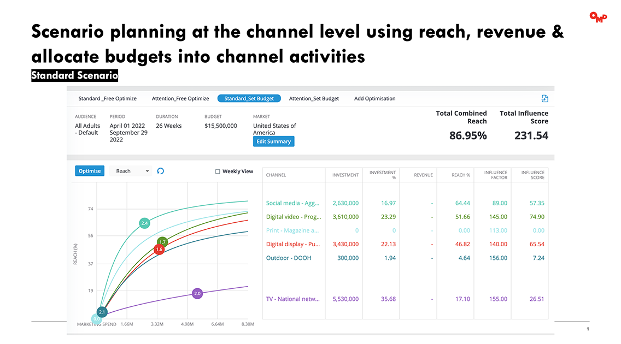Click the export icon right of the scenario tabs
The height and width of the screenshot is (344, 621).
point(544,98)
